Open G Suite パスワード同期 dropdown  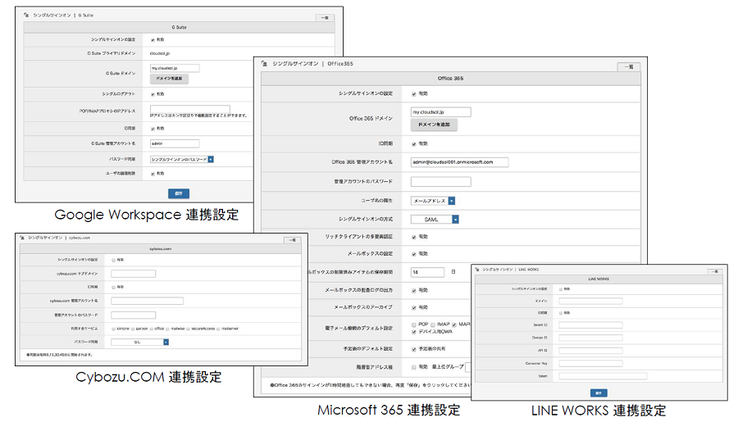coord(182,160)
